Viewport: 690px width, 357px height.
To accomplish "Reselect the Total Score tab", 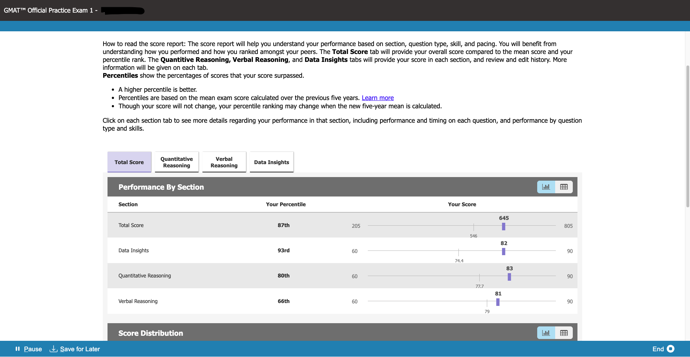I will click(129, 162).
